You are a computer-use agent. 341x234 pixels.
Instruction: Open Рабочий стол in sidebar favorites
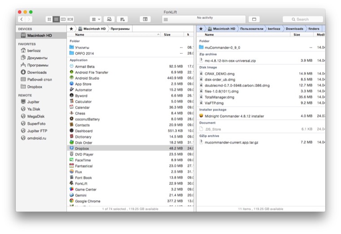pos(41,79)
